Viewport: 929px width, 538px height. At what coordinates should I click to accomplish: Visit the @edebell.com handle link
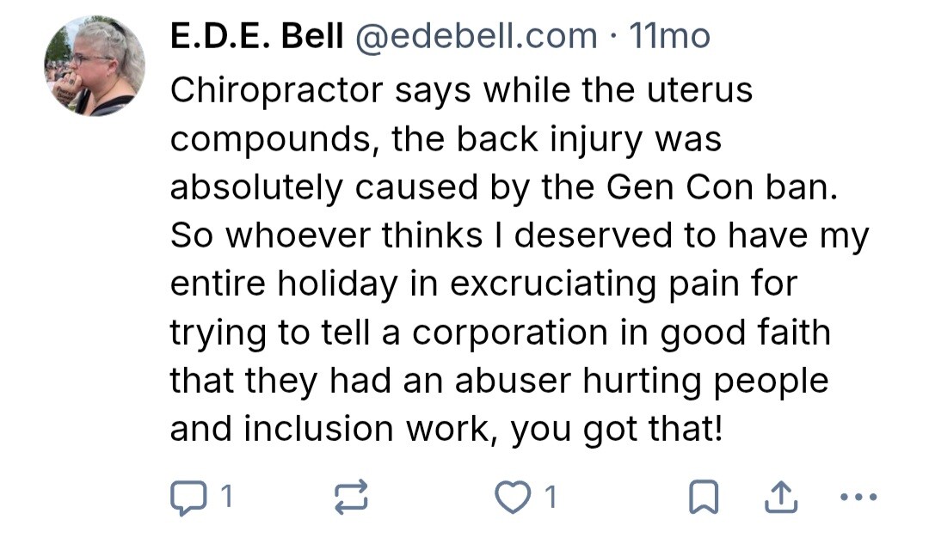click(476, 36)
